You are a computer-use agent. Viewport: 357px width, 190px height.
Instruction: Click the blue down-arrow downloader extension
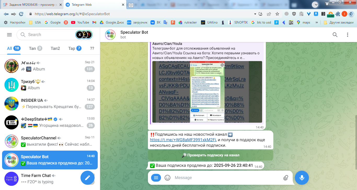[x=316, y=14]
